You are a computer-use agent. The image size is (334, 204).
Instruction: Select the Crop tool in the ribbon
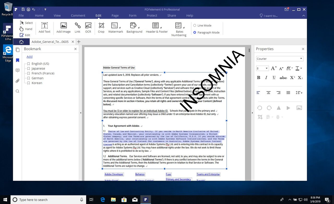(101, 28)
